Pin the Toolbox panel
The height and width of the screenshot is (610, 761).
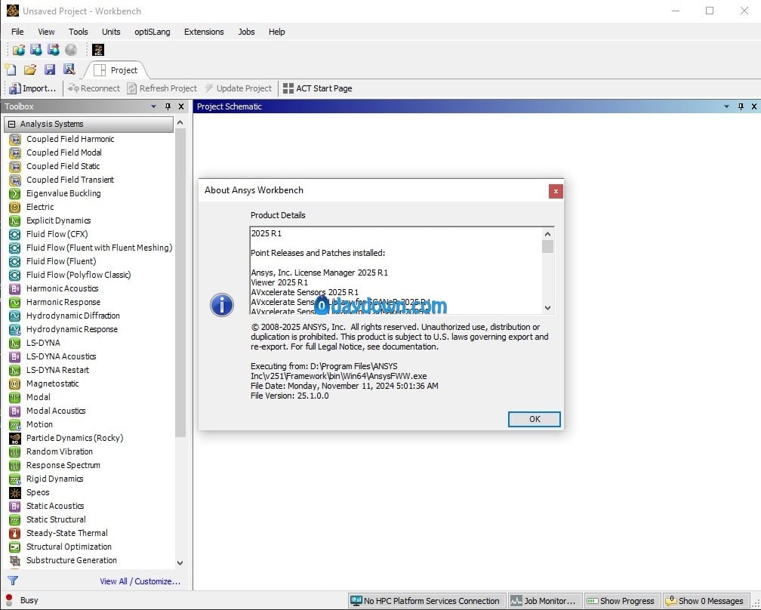(168, 106)
